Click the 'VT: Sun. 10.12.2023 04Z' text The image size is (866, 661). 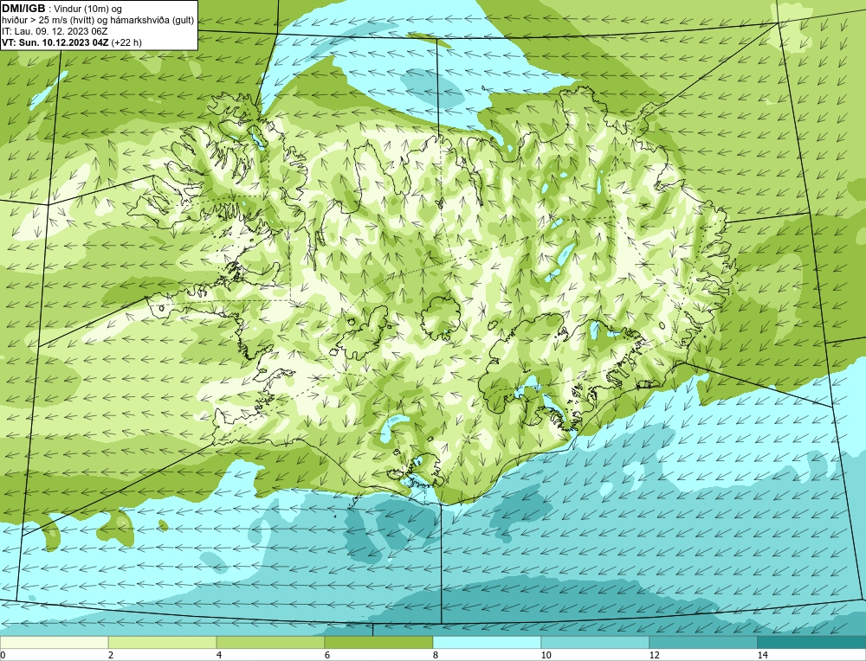tap(55, 42)
